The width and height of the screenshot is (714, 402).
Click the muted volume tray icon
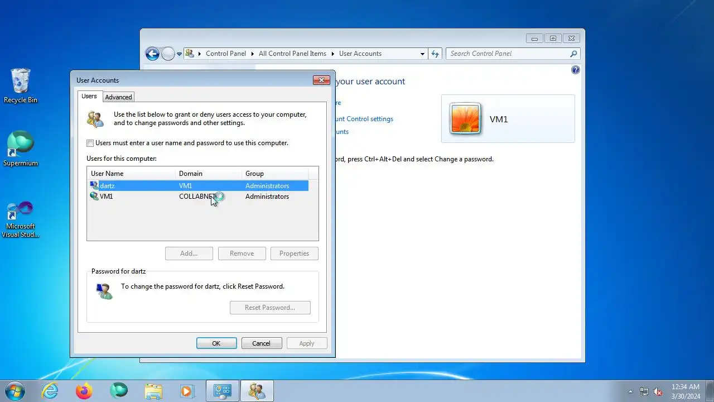pos(658,391)
